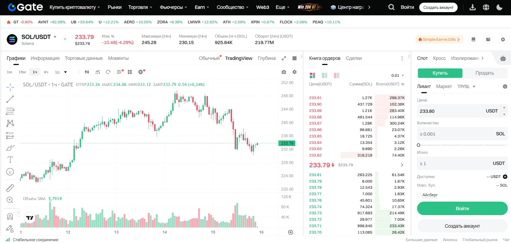
Task: Expand the Earn menu
Action: [x=202, y=7]
